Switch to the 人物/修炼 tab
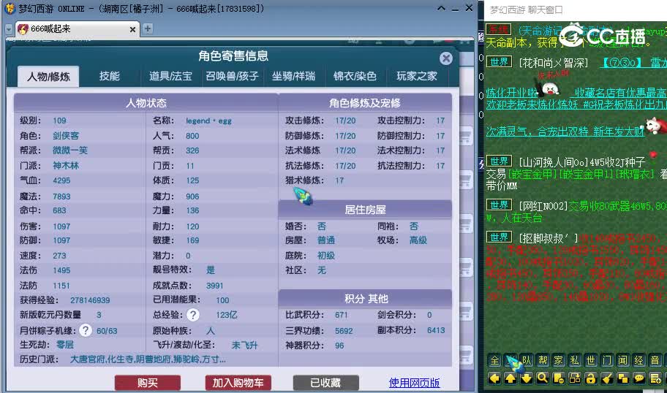 point(48,77)
